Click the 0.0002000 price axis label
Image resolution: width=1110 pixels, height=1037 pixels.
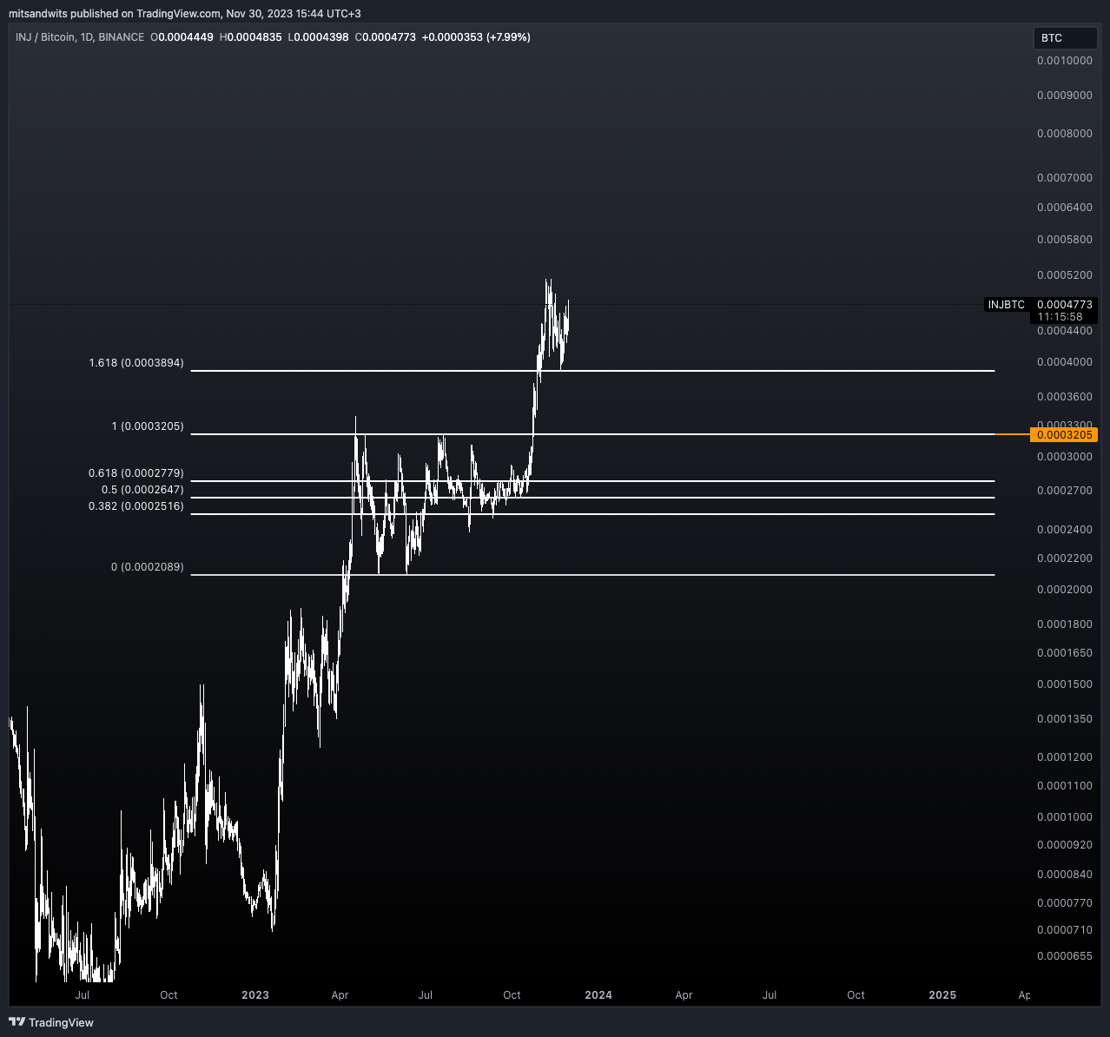[x=1065, y=590]
